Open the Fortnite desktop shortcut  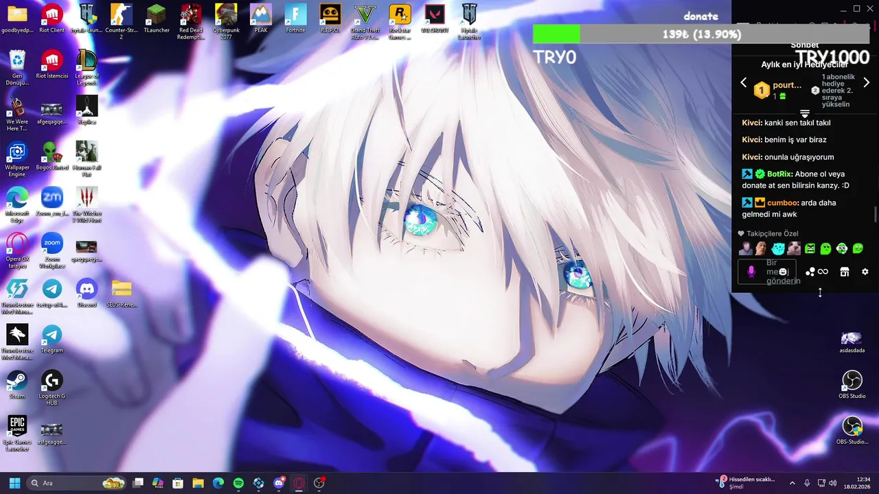pyautogui.click(x=295, y=19)
